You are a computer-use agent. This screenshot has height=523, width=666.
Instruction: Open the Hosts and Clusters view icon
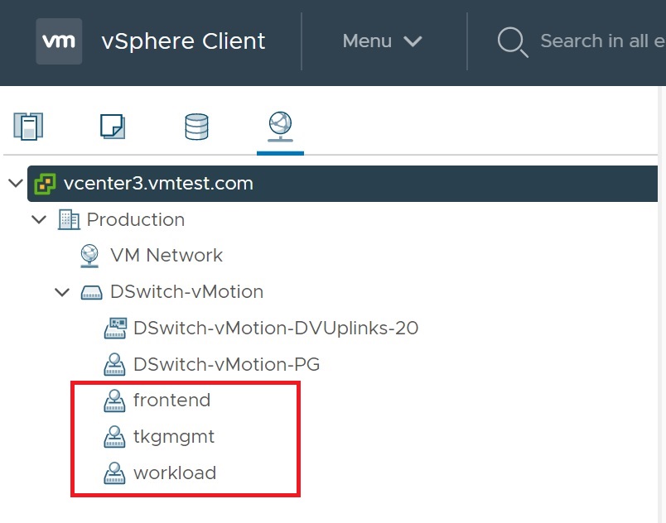28,126
